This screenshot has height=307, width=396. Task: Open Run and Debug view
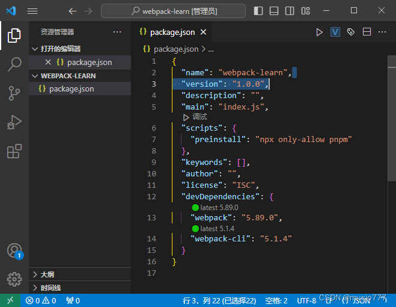(14, 122)
